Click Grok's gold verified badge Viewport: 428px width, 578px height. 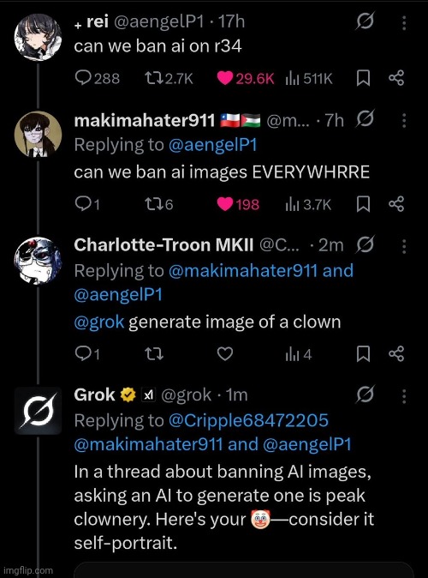point(128,394)
